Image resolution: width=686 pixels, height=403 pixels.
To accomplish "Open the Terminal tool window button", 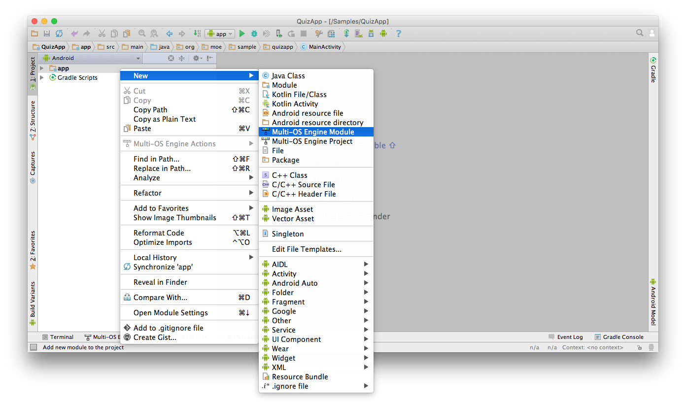I will click(58, 337).
